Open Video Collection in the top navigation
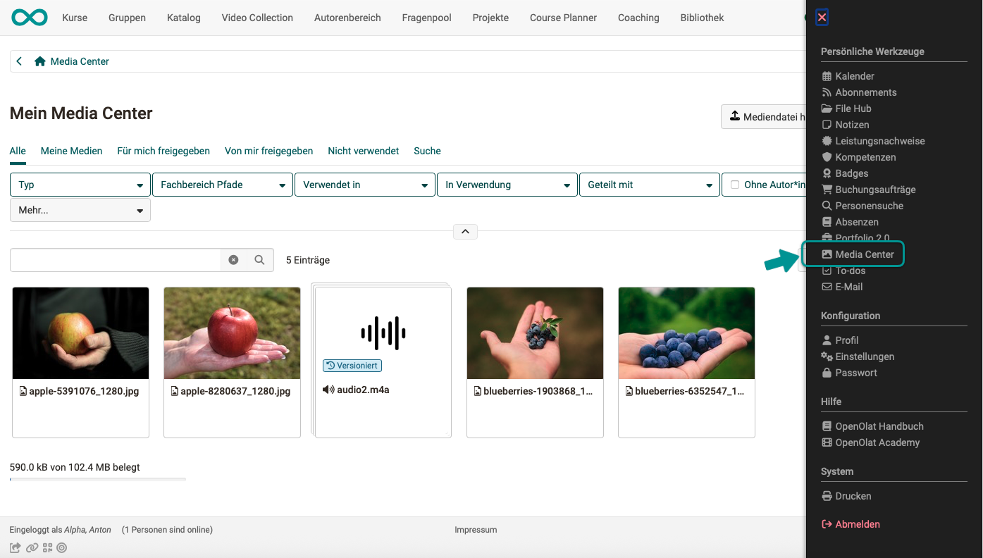 256,18
